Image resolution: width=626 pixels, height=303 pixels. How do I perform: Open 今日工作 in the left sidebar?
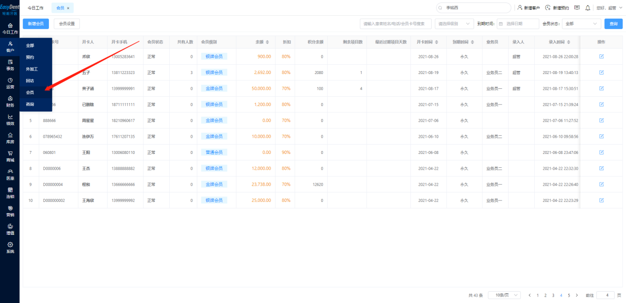point(10,28)
